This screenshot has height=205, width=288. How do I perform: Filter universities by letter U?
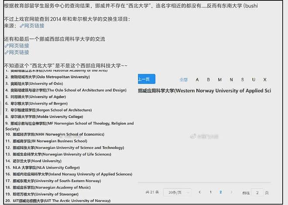coord(254,80)
